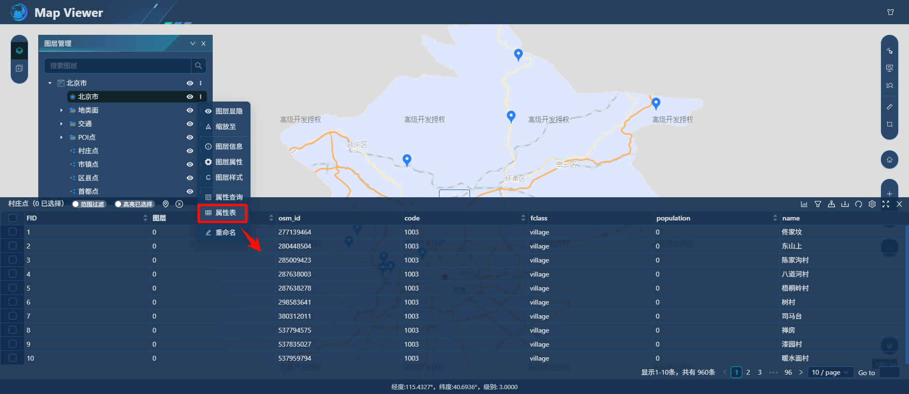Click the export download icon in table toolbar
Image resolution: width=909 pixels, height=394 pixels.
coord(845,204)
